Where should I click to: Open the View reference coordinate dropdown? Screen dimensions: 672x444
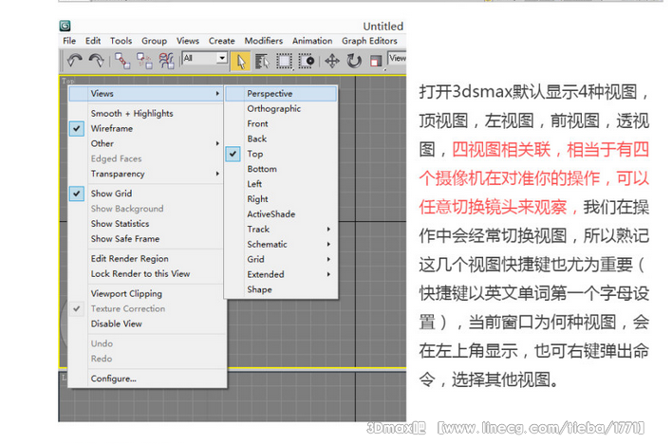(397, 58)
